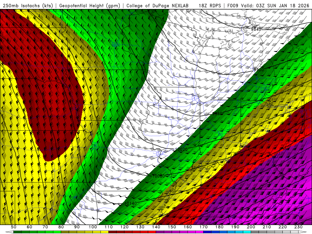Click the 9900 height contour label

click(x=259, y=70)
